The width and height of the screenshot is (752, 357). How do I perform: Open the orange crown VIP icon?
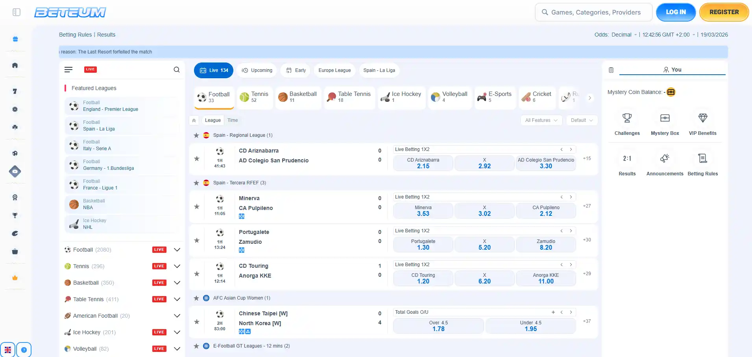15,278
